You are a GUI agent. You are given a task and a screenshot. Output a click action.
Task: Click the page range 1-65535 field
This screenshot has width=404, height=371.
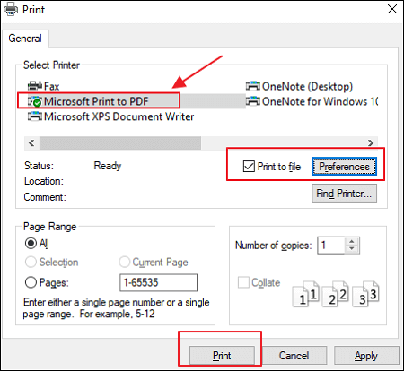pos(158,282)
